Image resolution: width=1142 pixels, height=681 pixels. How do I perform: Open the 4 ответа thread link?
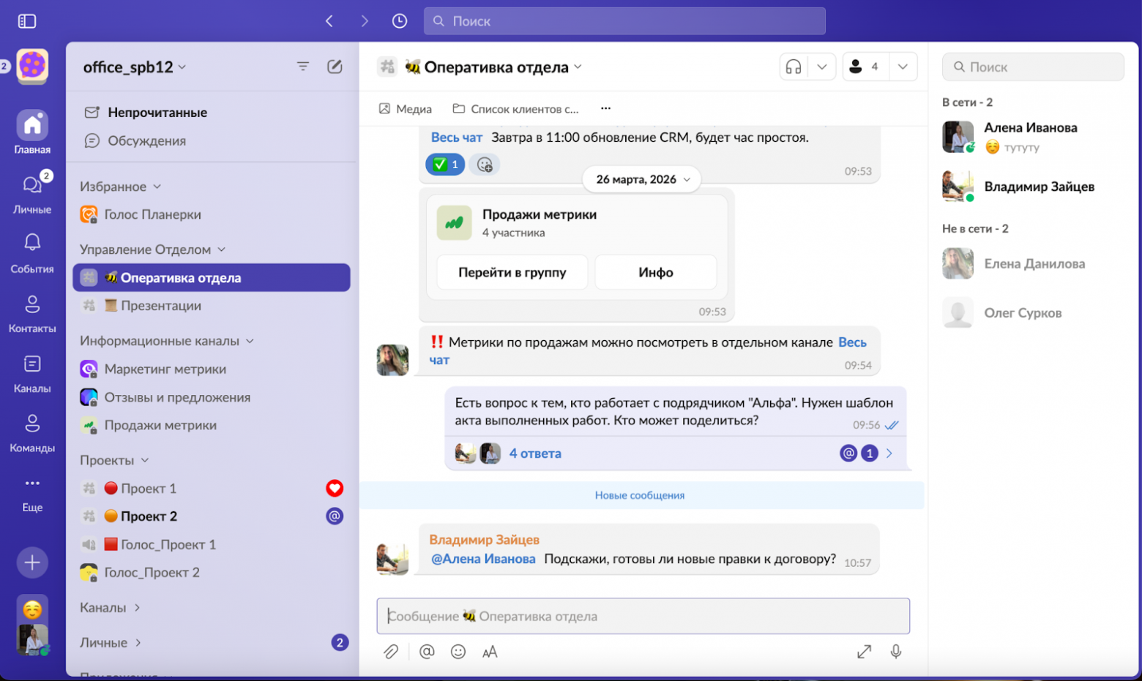click(x=535, y=454)
